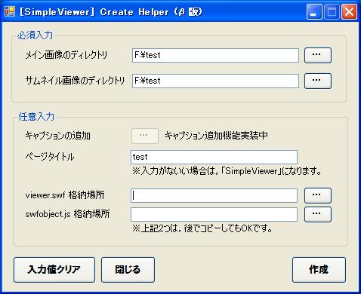Click the キャプションの追加 label

[x=58, y=136]
